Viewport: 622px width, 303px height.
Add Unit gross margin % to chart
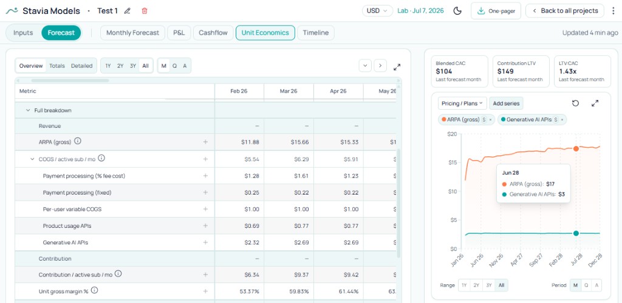point(205,291)
